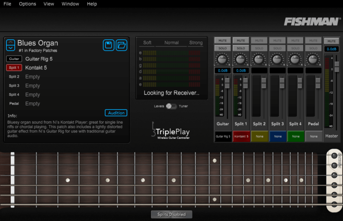Screen dimensions: 343x221
Task: Mute the Pedal channel
Action: pyautogui.click(x=313, y=41)
